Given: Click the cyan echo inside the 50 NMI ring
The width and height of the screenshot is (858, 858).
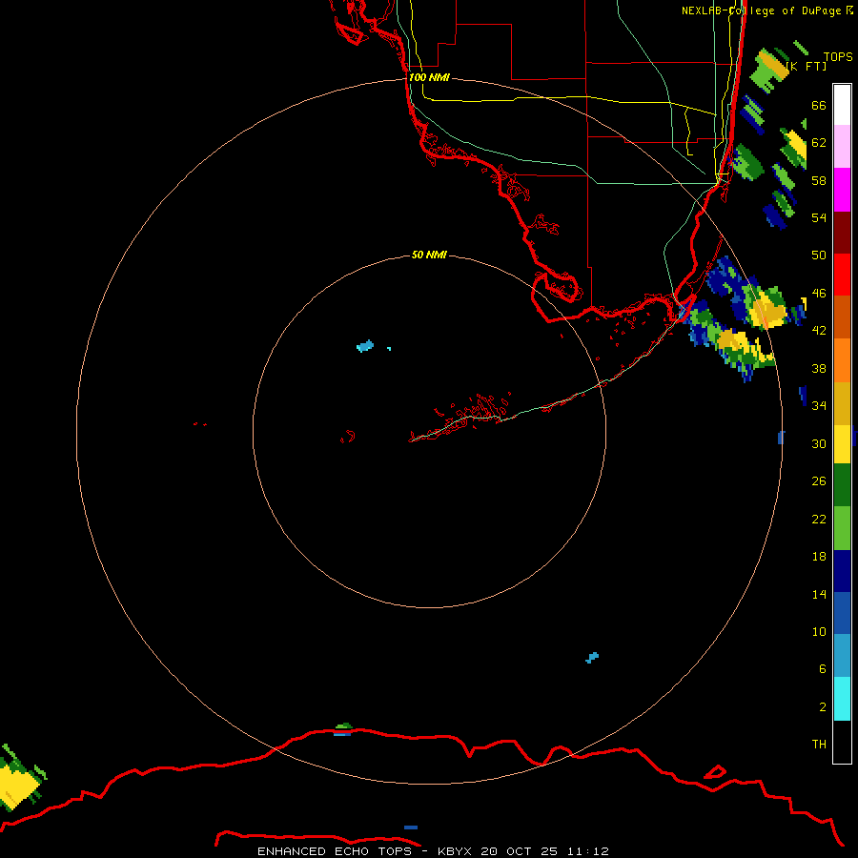Looking at the screenshot, I should (365, 346).
